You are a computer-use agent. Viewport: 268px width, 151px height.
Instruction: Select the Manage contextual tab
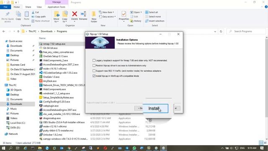57,2
